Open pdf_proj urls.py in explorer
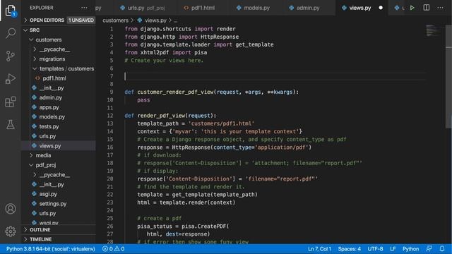The height and width of the screenshot is (254, 452). (47, 213)
